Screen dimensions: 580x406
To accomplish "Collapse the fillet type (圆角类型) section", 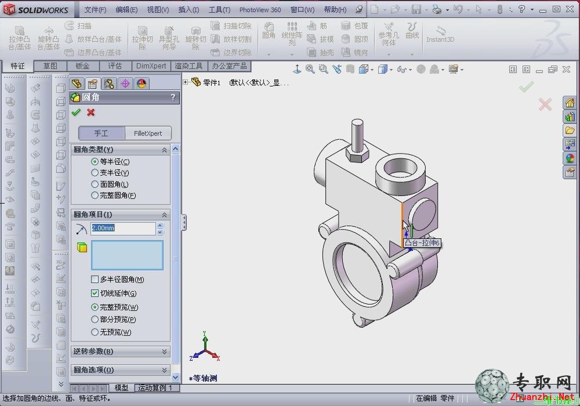I will [164, 150].
